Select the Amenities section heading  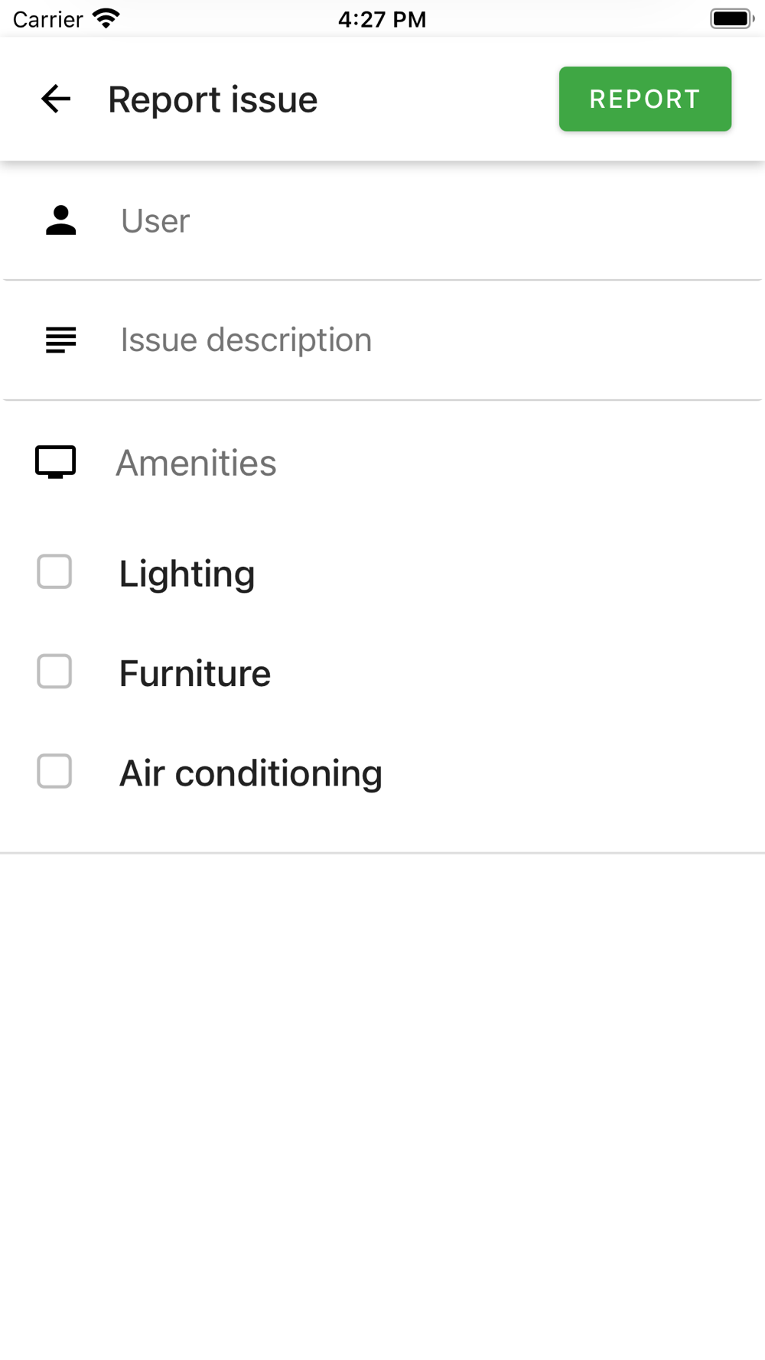point(196,463)
